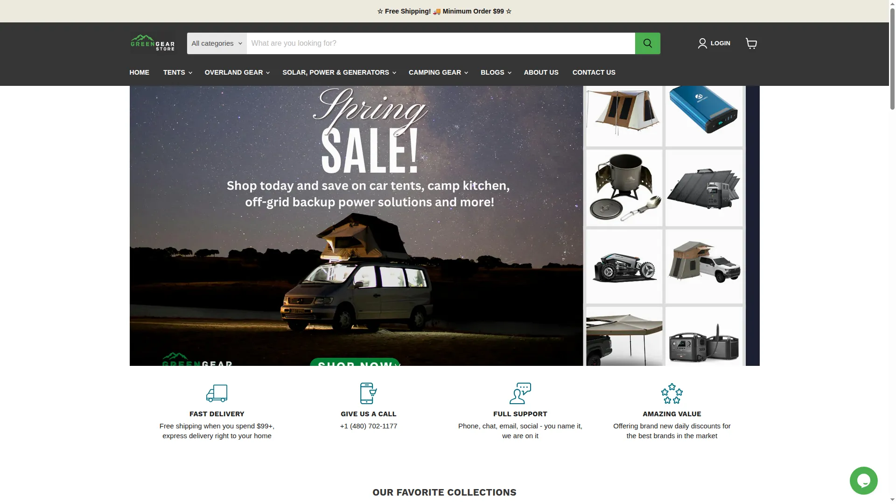Click the Give Us A Call phone icon
This screenshot has width=896, height=504.
(368, 393)
